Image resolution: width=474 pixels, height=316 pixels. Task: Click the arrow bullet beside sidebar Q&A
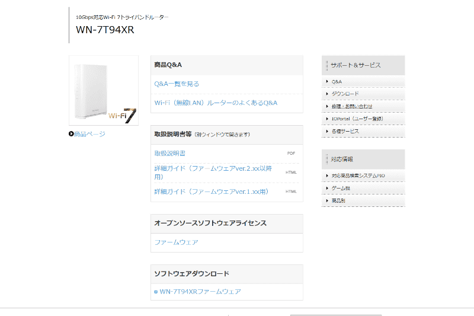pos(327,81)
